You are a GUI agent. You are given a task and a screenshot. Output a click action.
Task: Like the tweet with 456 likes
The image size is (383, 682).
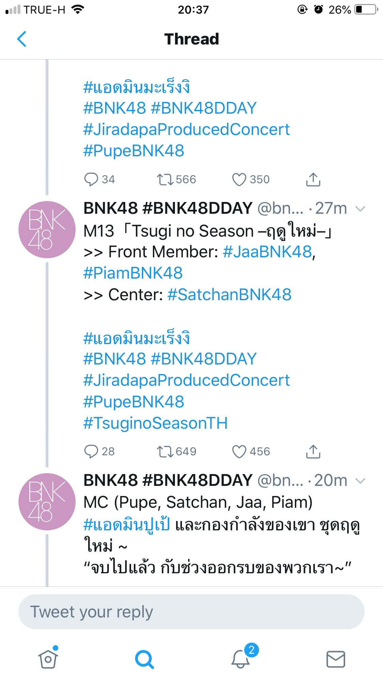click(x=239, y=451)
